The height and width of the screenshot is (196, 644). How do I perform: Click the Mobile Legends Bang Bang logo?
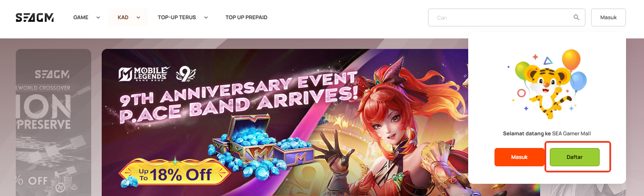pos(144,74)
